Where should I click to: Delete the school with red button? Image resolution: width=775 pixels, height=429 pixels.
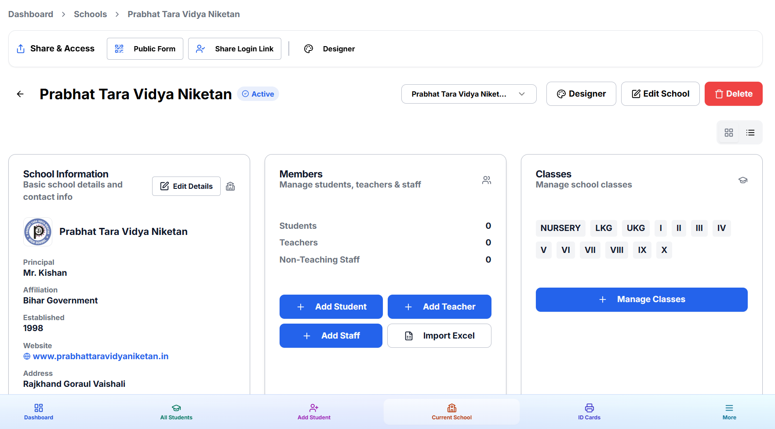[x=734, y=94]
